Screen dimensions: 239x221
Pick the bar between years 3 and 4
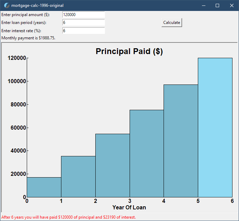coord(146,153)
